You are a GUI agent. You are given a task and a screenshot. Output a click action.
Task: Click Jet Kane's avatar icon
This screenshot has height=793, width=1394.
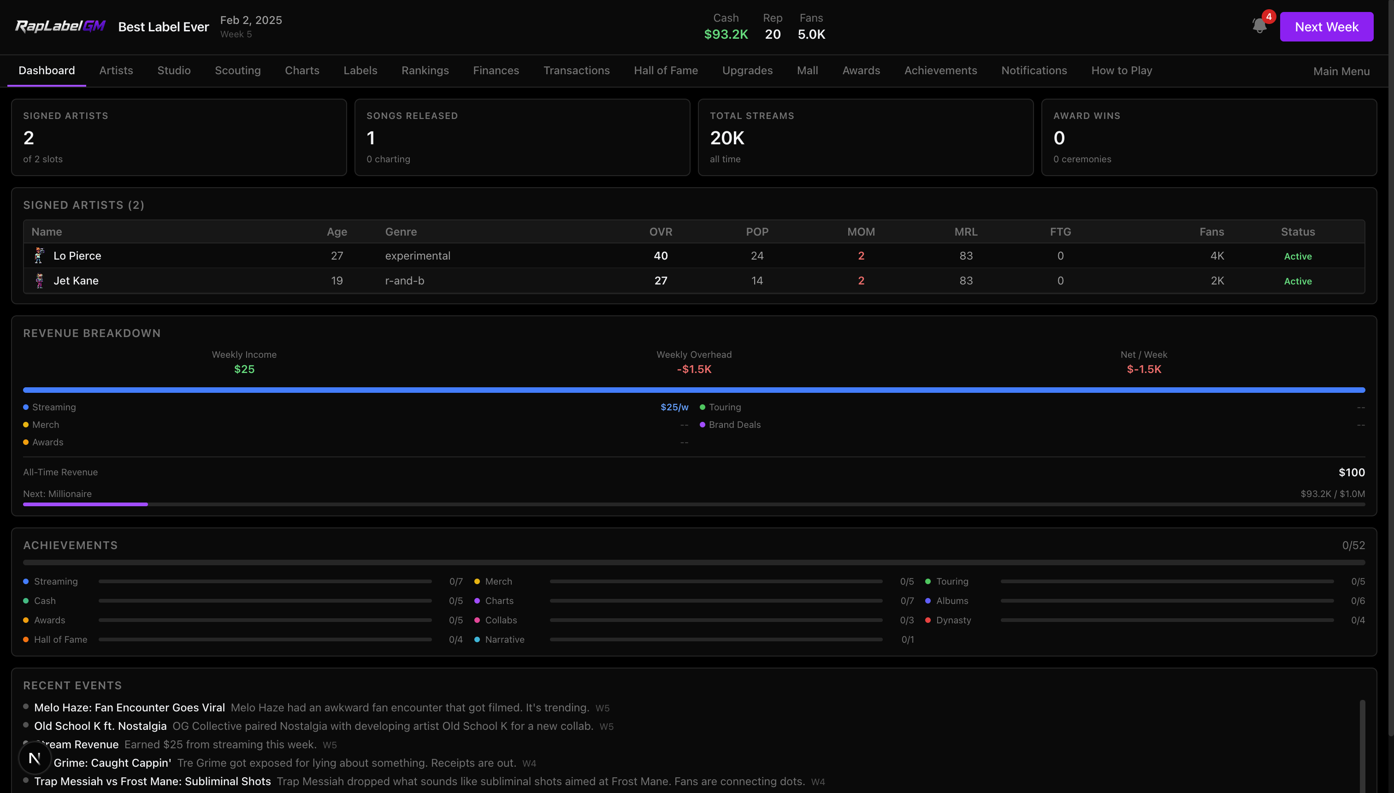pos(39,280)
